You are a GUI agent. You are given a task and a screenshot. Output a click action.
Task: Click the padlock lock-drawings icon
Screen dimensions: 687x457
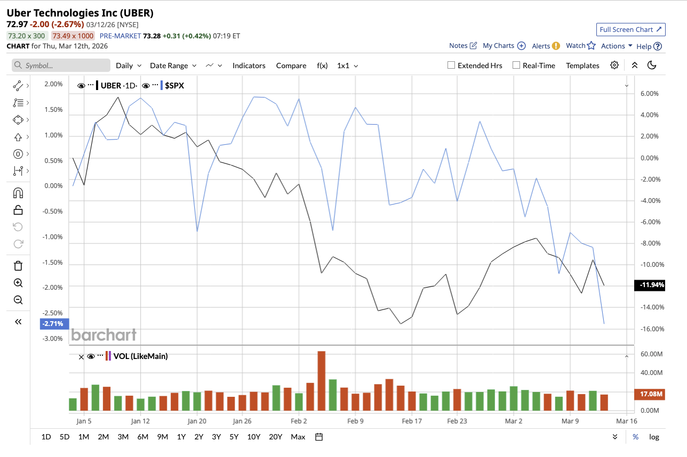(x=18, y=210)
